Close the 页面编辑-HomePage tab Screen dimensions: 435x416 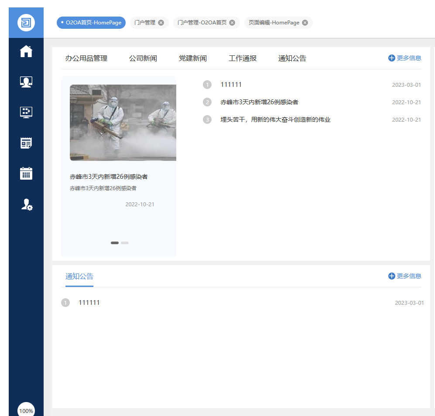(305, 23)
